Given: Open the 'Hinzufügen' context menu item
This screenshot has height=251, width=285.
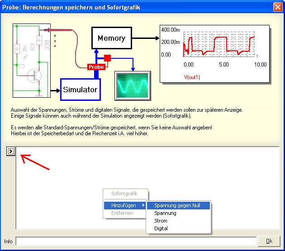Looking at the screenshot, I should point(123,205).
